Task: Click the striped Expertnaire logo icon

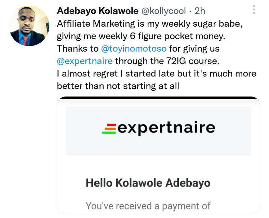Action: pyautogui.click(x=109, y=128)
